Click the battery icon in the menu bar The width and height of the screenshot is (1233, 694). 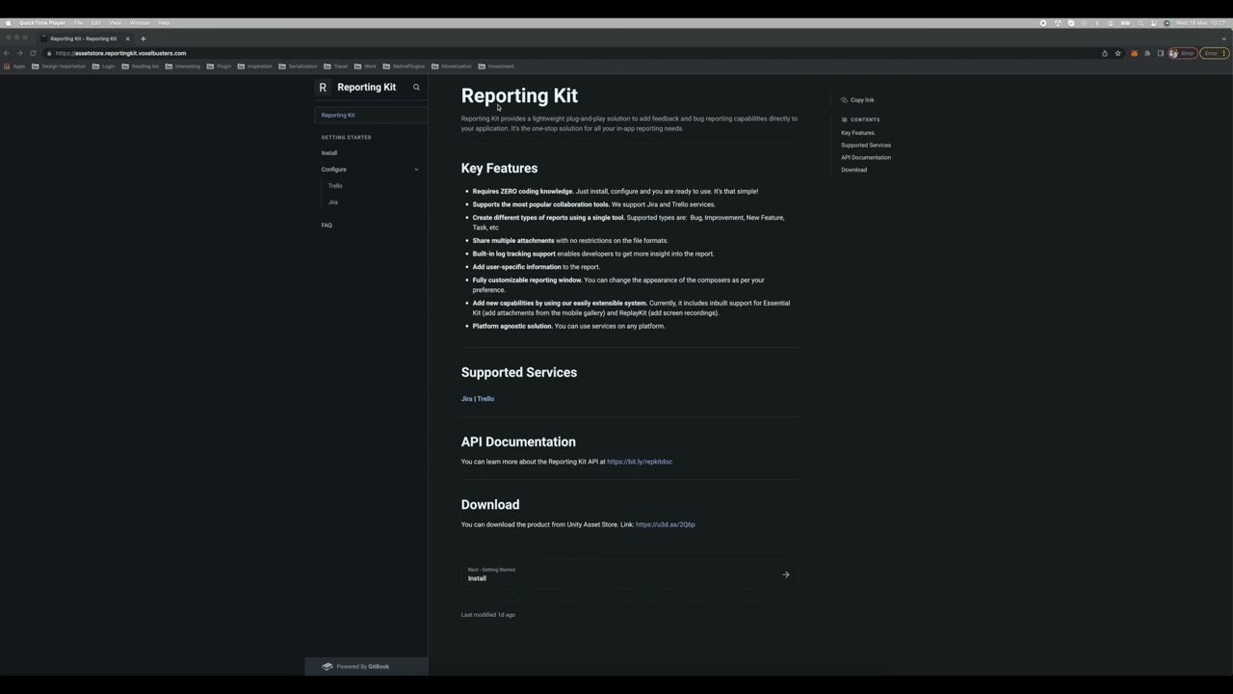[1125, 23]
